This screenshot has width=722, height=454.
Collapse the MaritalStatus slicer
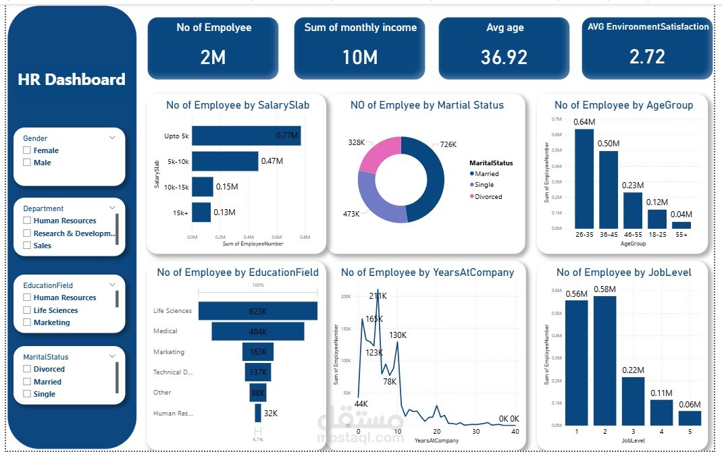(113, 356)
